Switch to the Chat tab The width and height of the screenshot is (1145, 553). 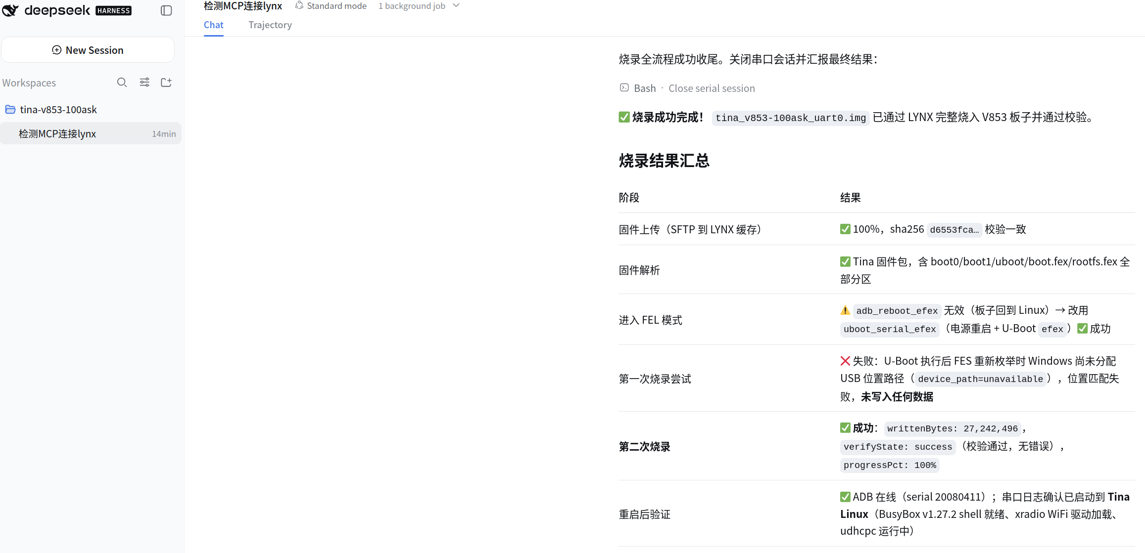[x=213, y=25]
